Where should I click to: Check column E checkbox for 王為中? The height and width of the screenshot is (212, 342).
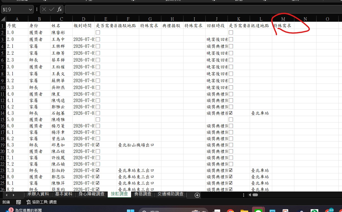[x=98, y=39]
